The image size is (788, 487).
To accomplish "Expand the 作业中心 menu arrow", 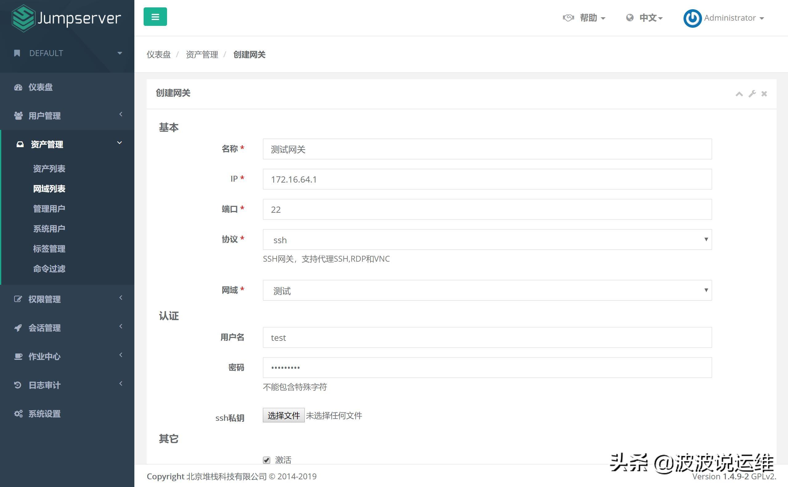I will [x=120, y=355].
